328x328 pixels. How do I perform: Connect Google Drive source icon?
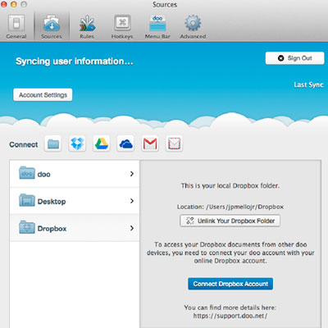click(102, 143)
